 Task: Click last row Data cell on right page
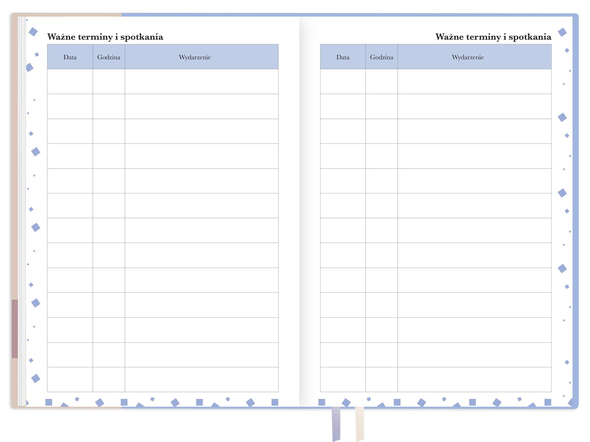pos(343,380)
